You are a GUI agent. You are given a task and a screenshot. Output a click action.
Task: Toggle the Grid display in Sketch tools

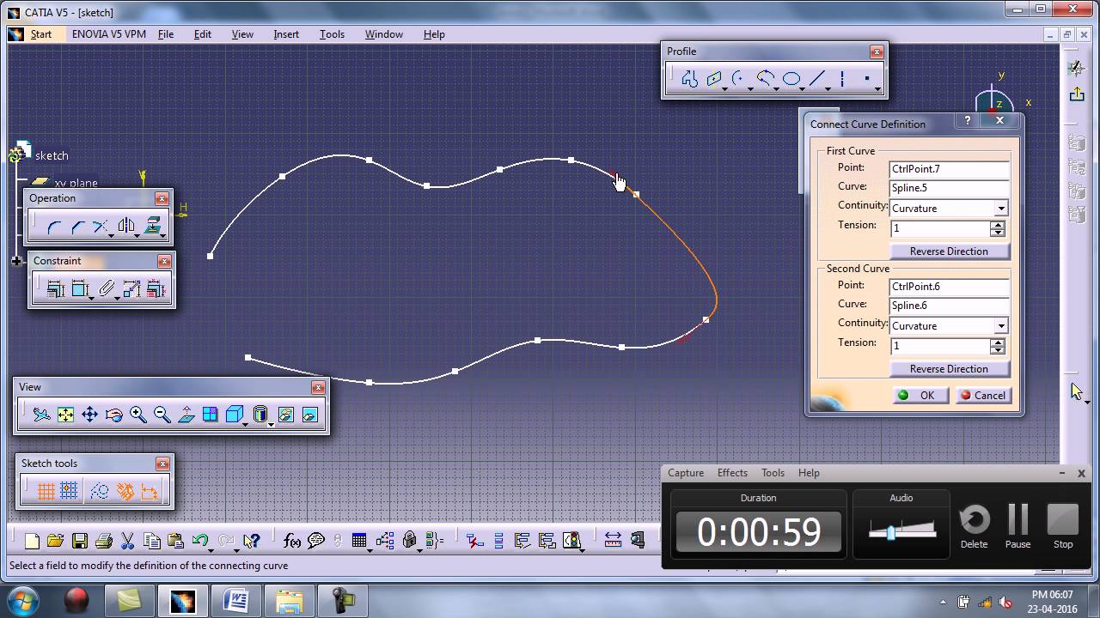(x=46, y=491)
